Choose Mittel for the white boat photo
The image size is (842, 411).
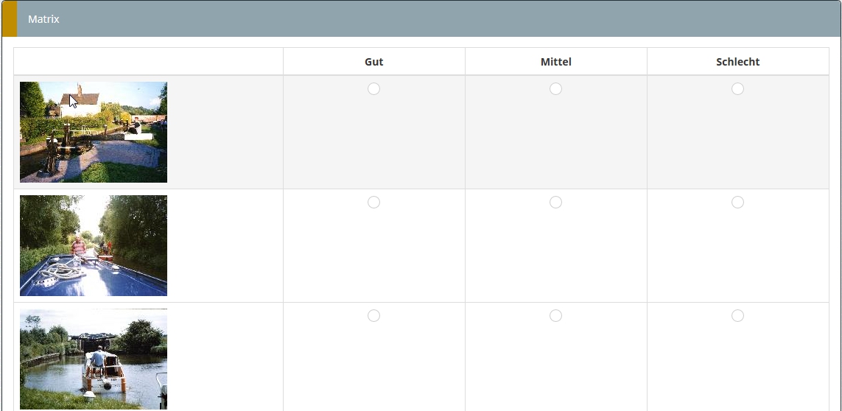coord(555,316)
